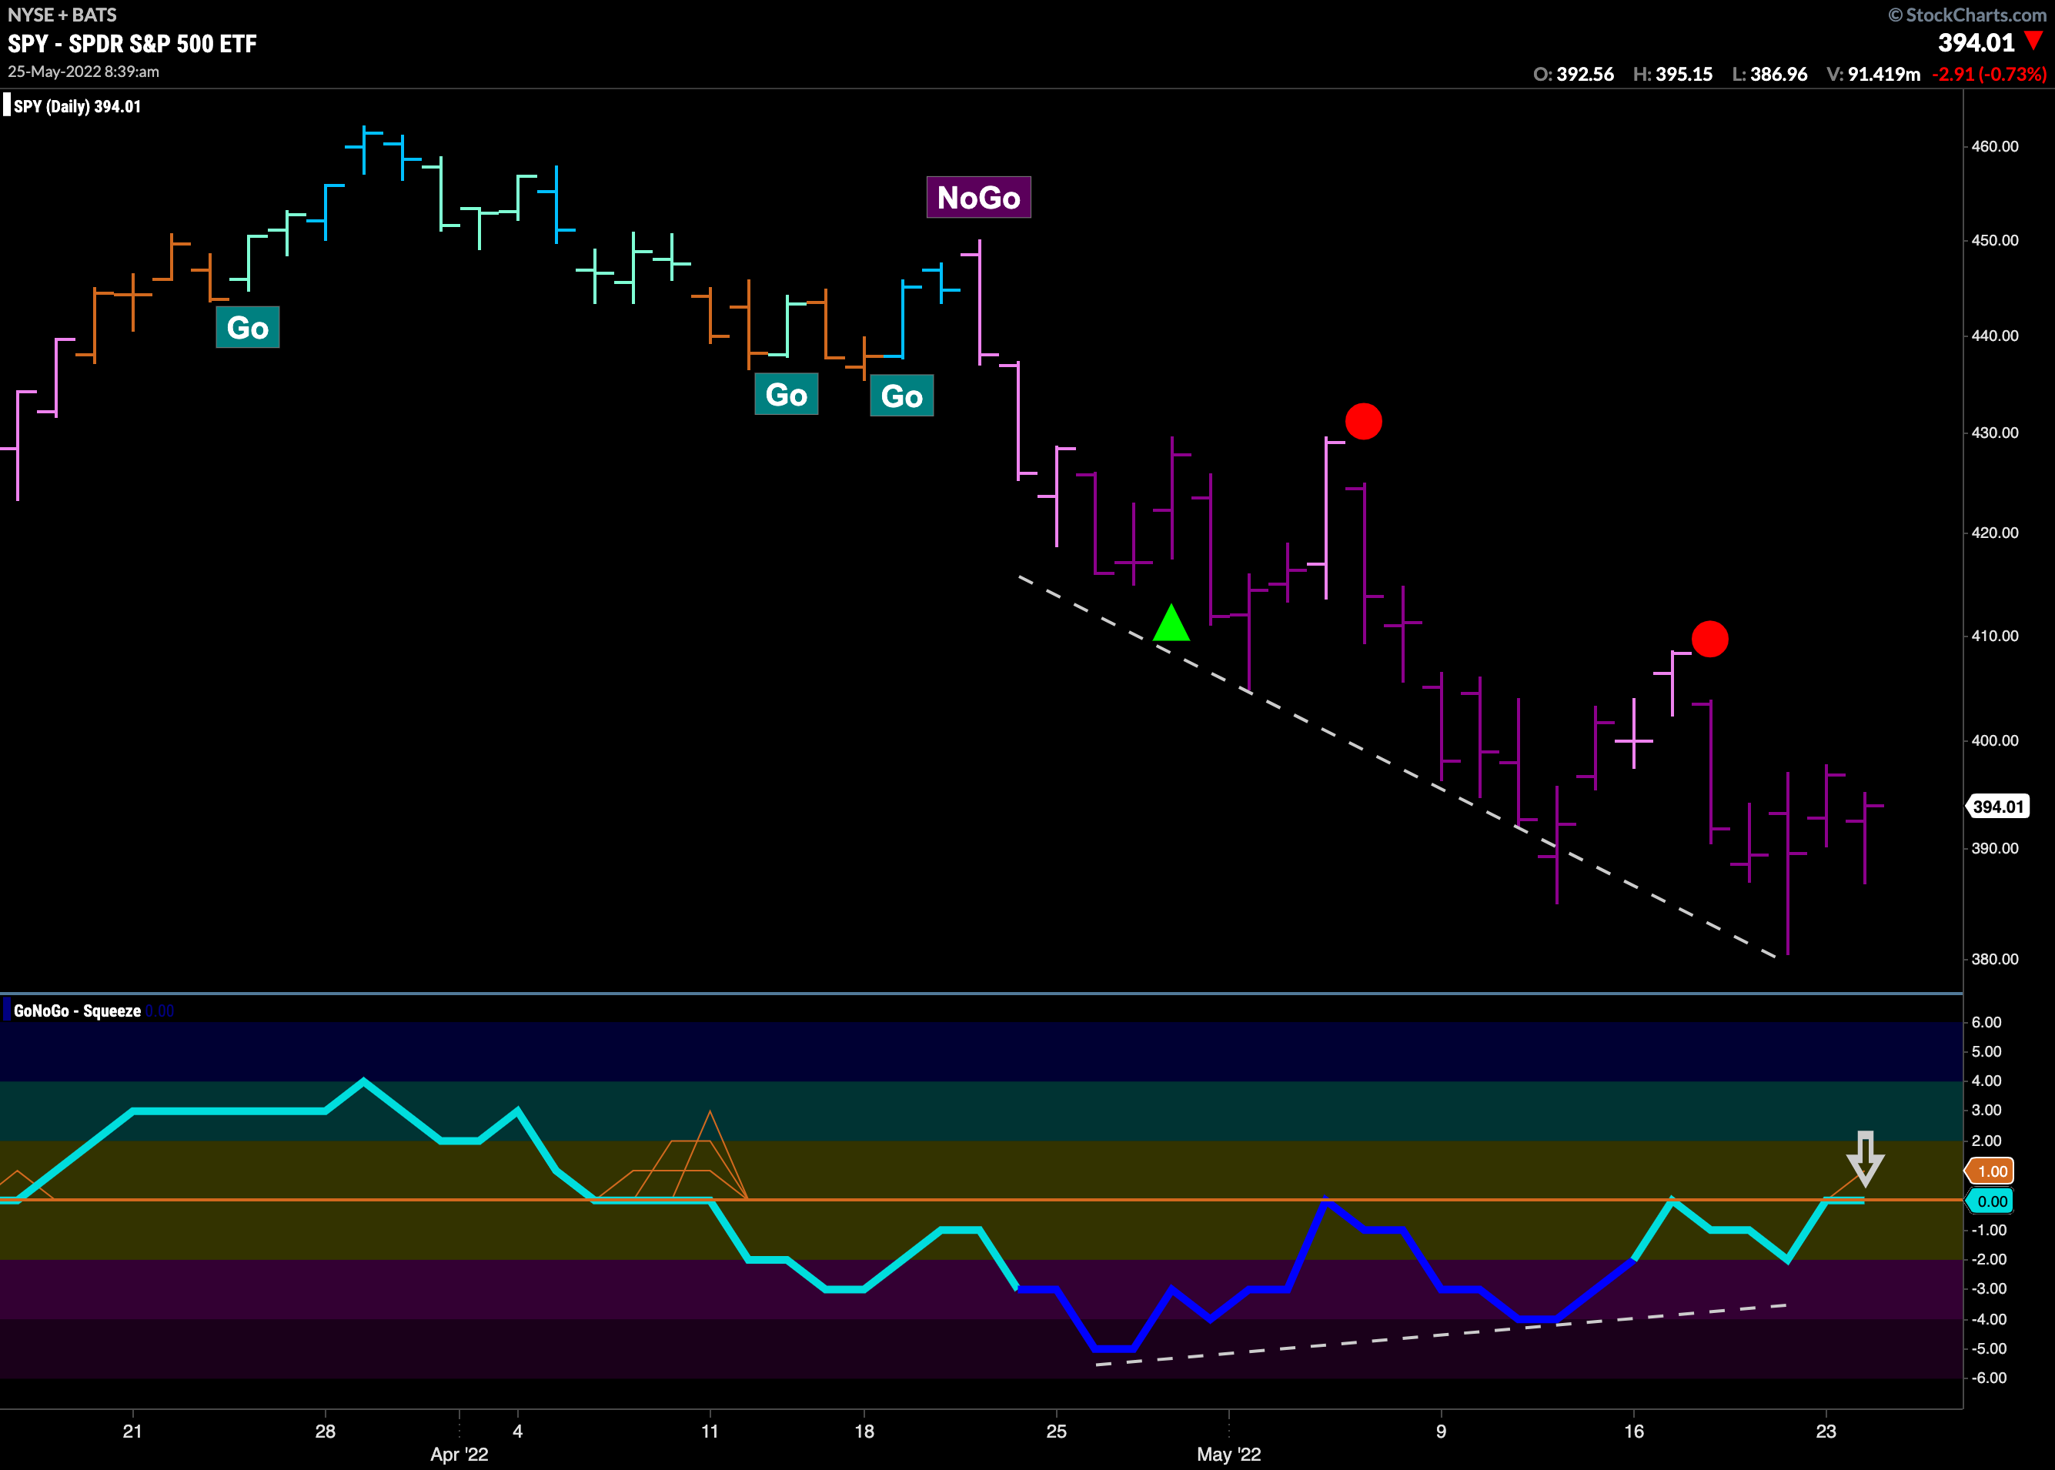
Task: Click the -2.91 (-0.73%) change value
Action: point(1989,74)
